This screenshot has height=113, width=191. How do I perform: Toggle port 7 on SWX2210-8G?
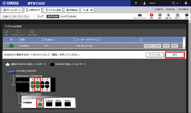coord(47,83)
